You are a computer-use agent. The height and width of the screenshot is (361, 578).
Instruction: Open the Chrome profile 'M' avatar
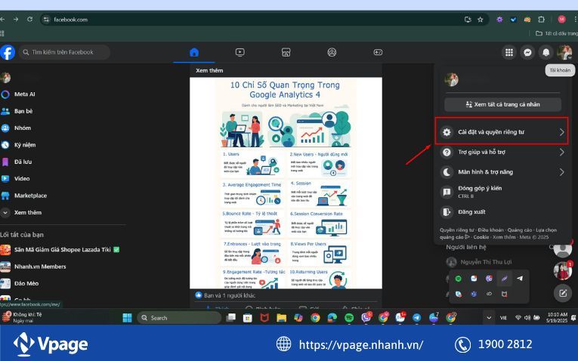click(x=561, y=20)
